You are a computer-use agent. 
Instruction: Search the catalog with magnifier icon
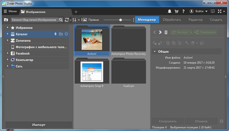[x=61, y=20]
